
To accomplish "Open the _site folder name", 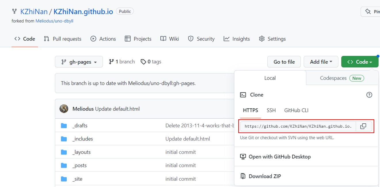I will point(77,179).
